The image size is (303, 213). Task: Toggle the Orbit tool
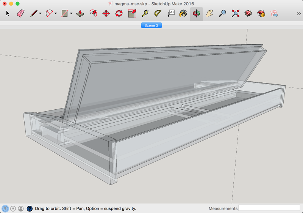tap(197, 14)
